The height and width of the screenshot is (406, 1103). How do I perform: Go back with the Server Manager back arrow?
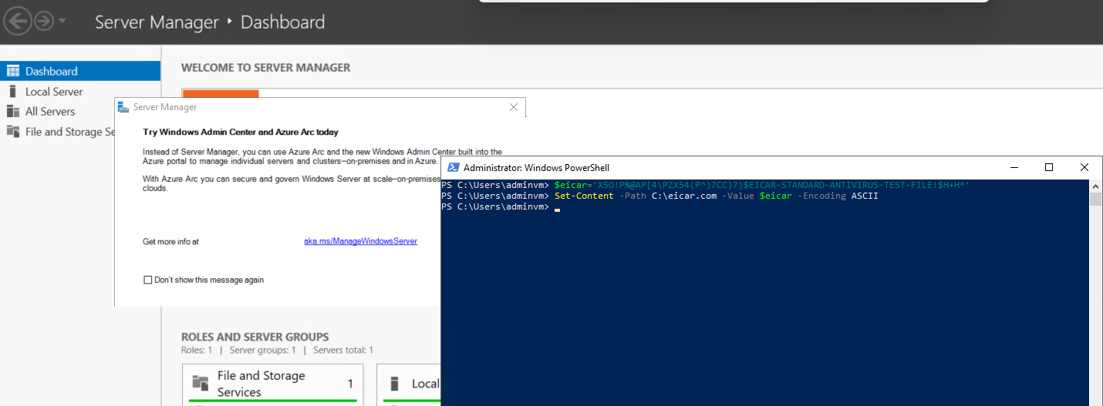18,22
